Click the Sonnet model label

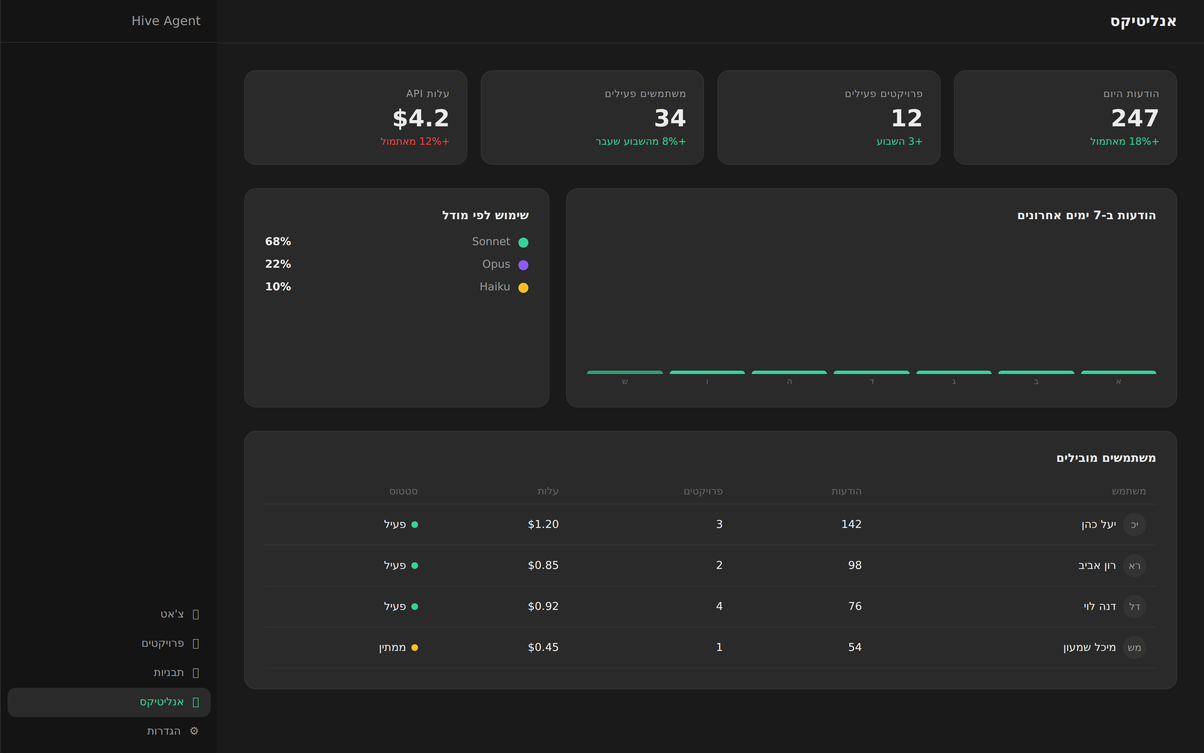click(x=491, y=241)
